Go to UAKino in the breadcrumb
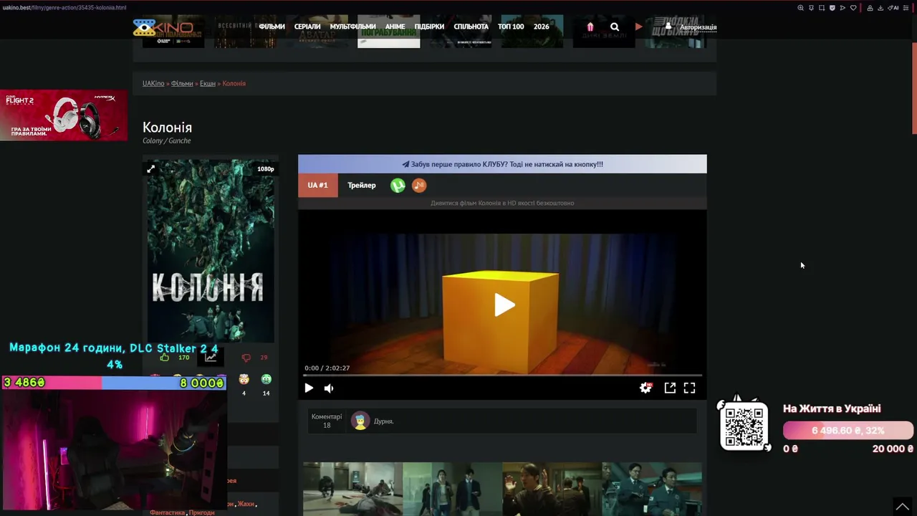This screenshot has height=516, width=917. (153, 84)
